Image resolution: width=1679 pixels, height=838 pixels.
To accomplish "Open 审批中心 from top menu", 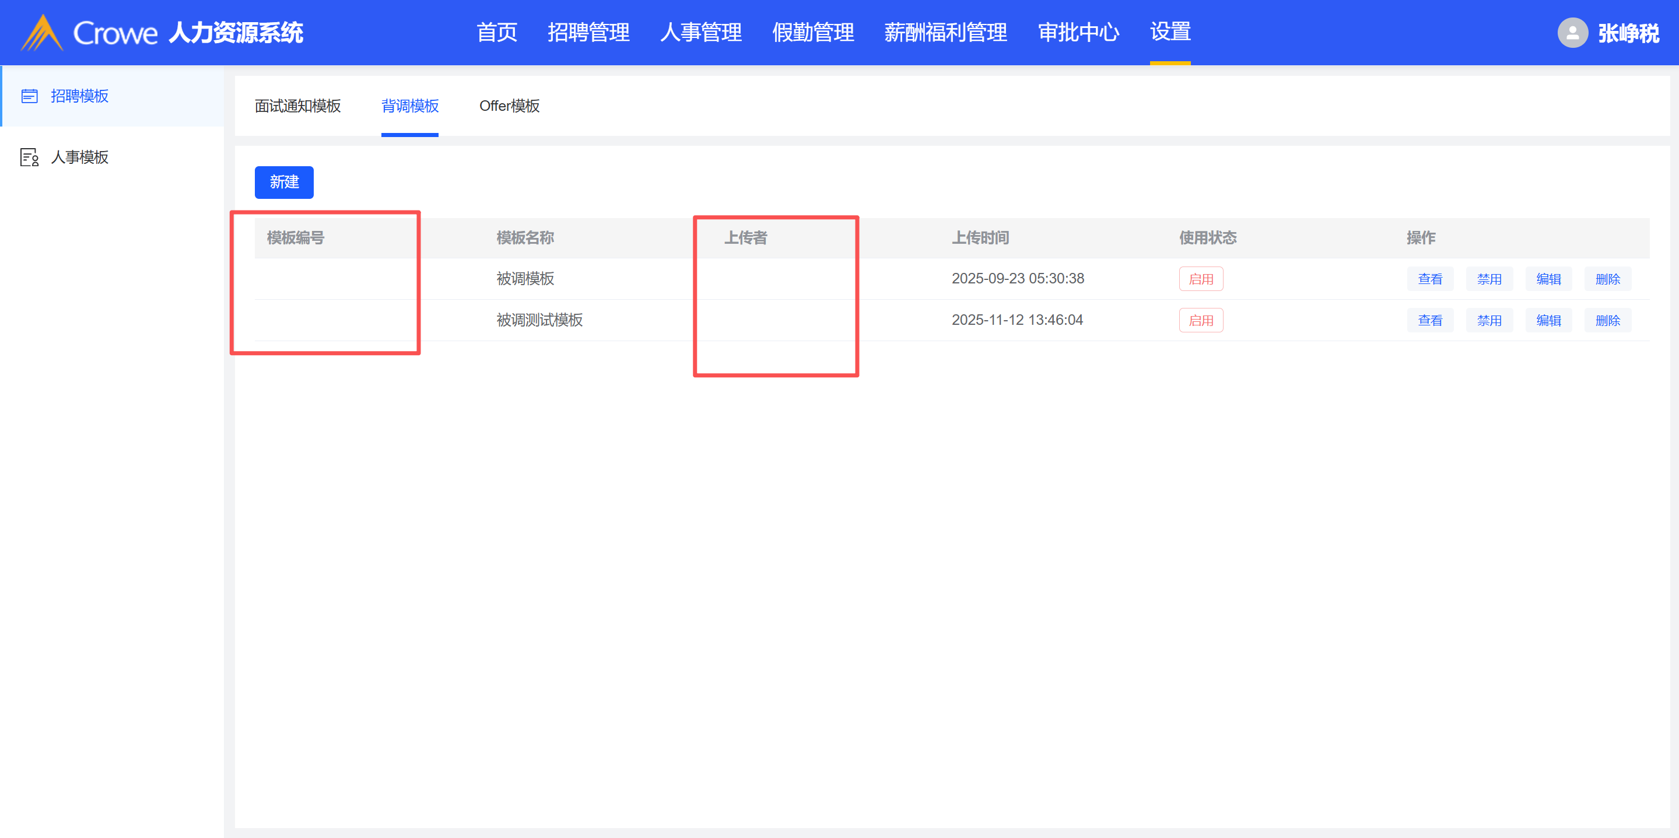I will click(1078, 32).
